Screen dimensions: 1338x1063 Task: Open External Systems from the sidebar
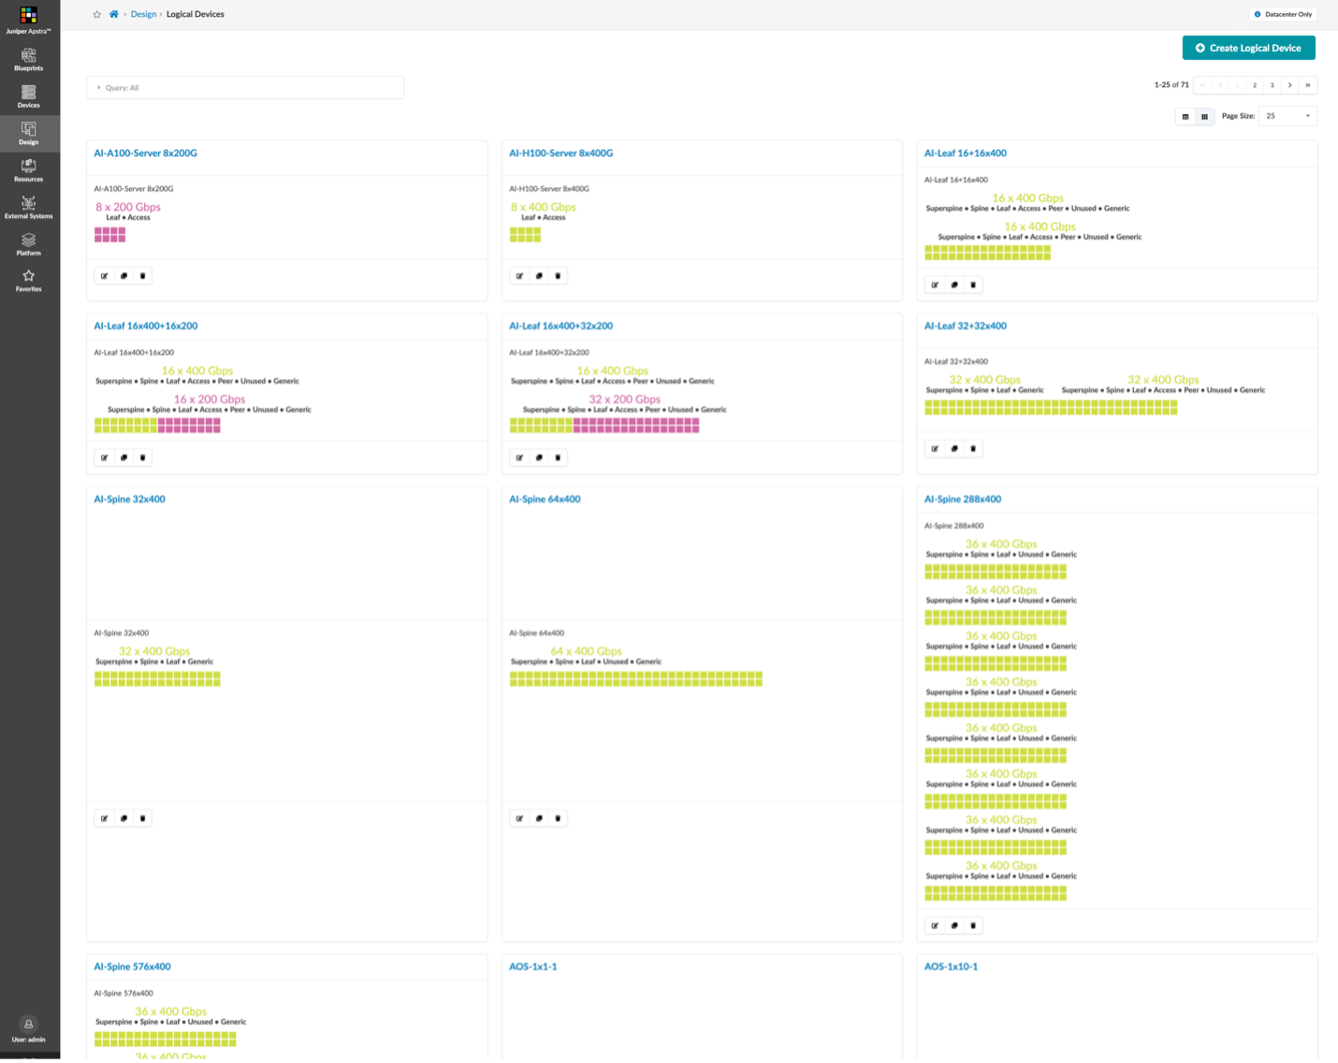(29, 208)
